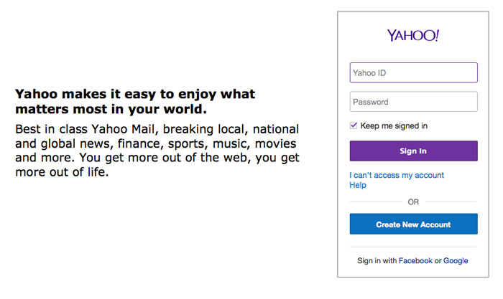Click the exclamation mark in Yahoo logo
503x299 pixels.
437,35
